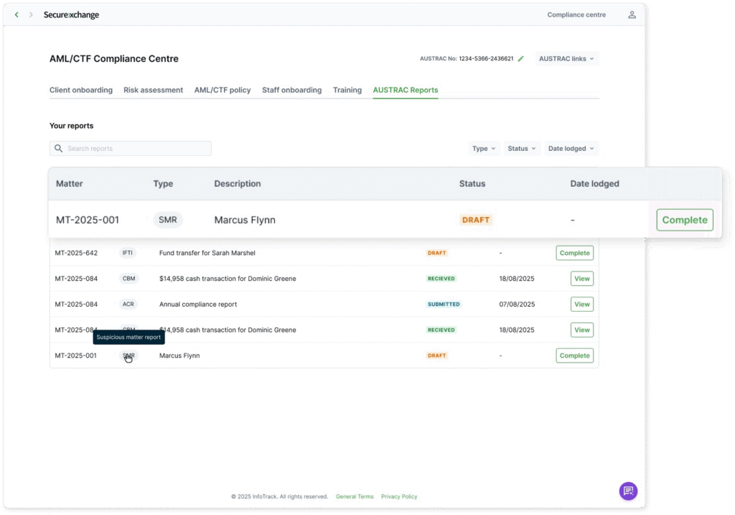
Task: Open the Date lodged filter dropdown
Action: (x=571, y=149)
